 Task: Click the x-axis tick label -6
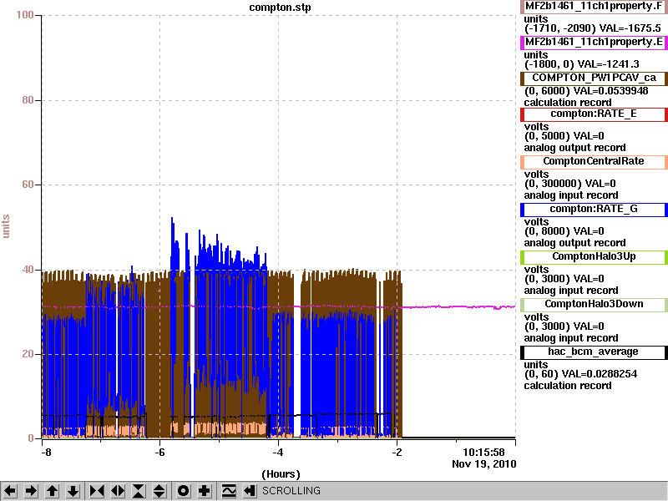(159, 453)
